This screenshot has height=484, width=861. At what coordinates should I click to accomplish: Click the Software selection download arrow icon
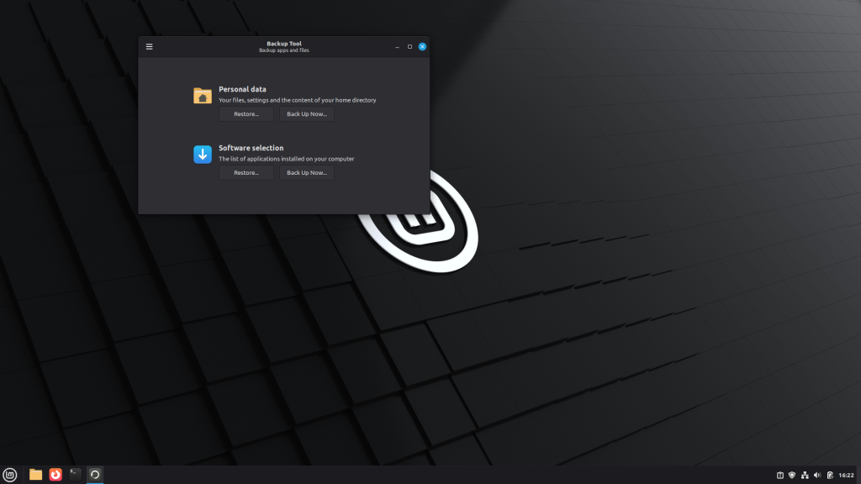coord(203,155)
